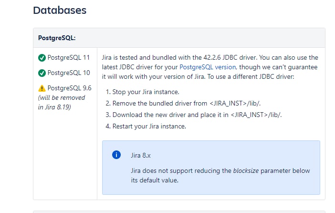Click the green checkmark beside PostgreSQL 10
This screenshot has height=213, width=335.
point(42,73)
